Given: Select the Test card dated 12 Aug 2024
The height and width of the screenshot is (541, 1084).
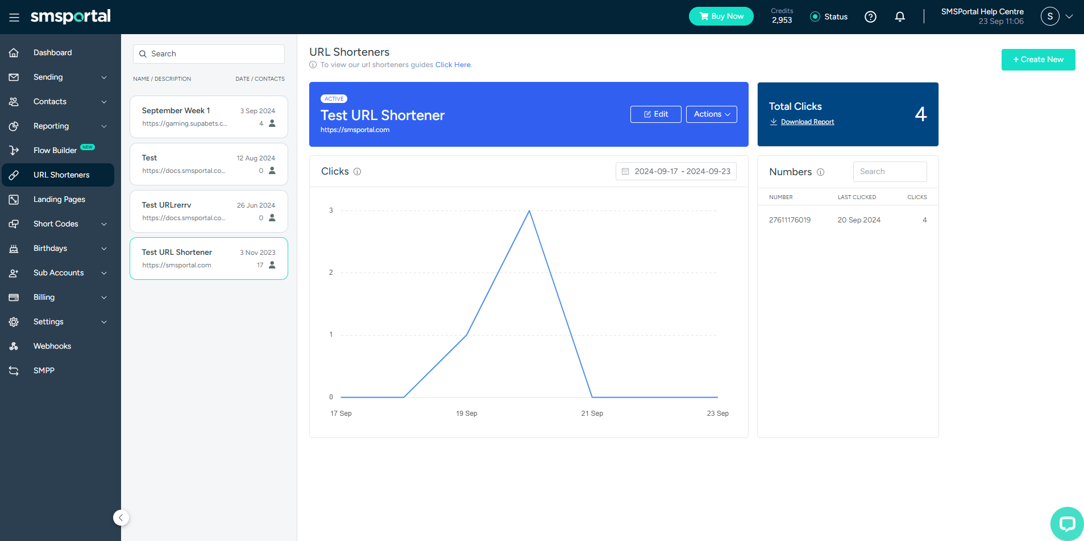Looking at the screenshot, I should pyautogui.click(x=209, y=164).
